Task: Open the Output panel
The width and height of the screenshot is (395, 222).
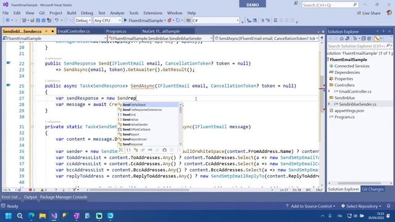Action: click(x=30, y=197)
